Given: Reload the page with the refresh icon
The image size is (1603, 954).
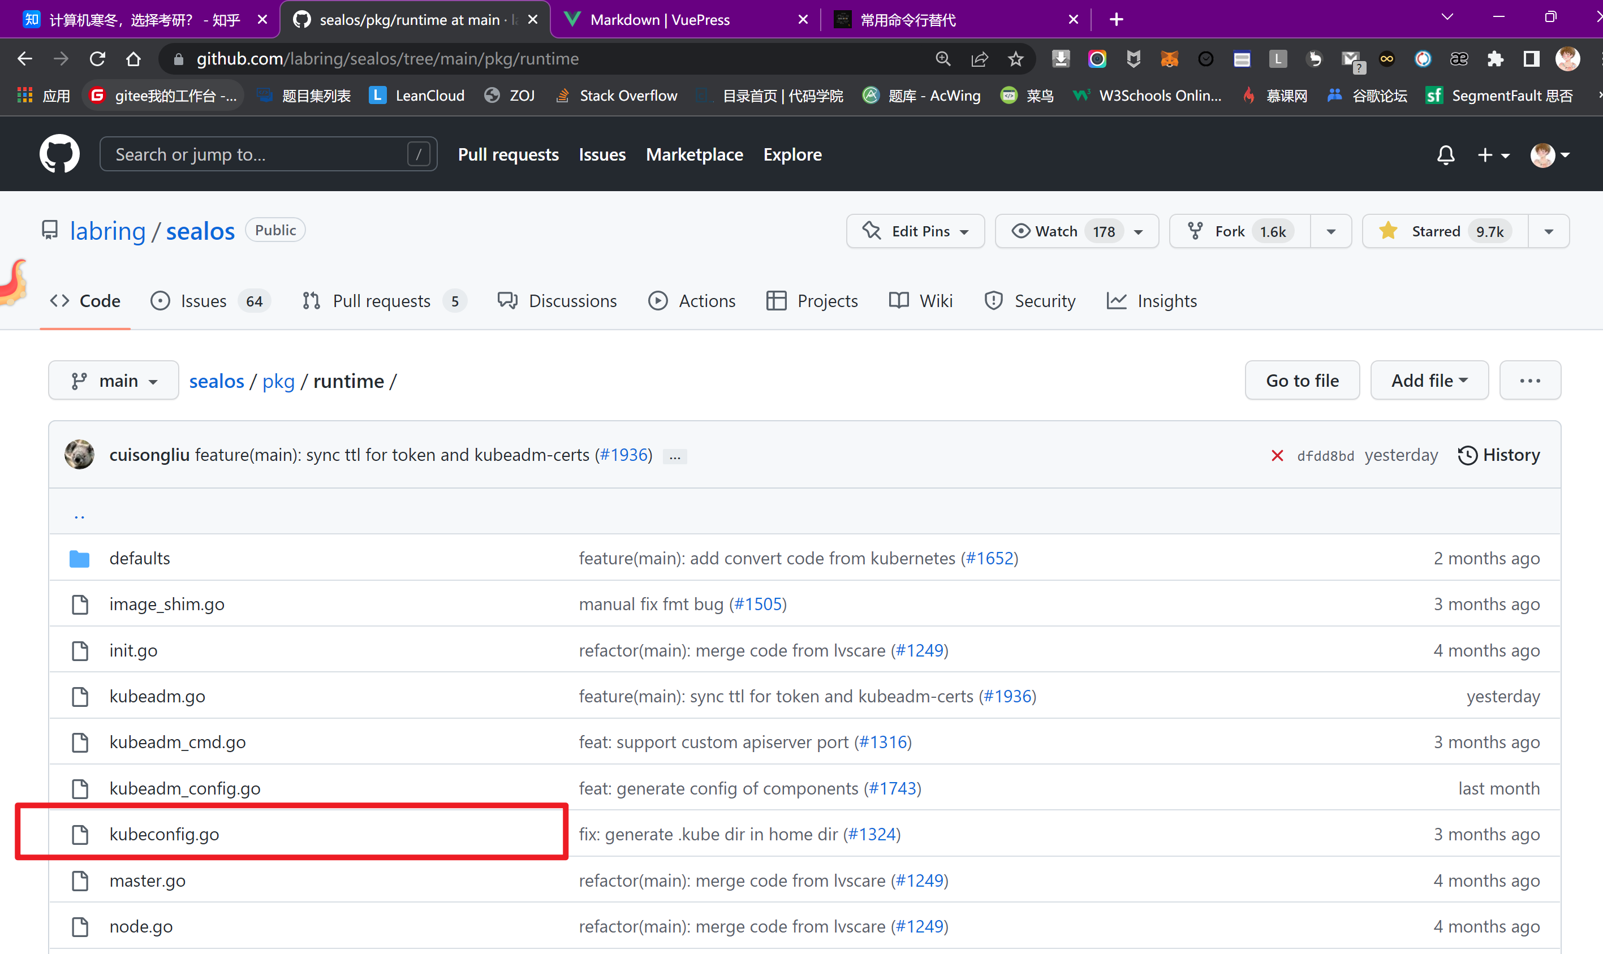Looking at the screenshot, I should tap(97, 59).
